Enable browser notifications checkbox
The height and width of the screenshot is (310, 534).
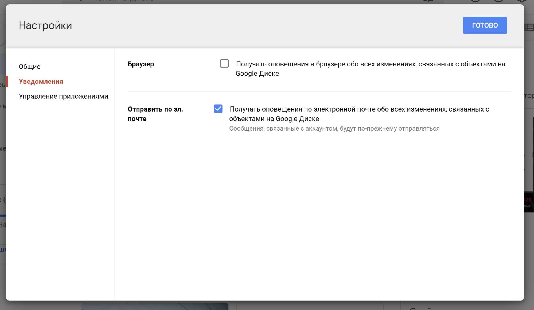pyautogui.click(x=224, y=63)
